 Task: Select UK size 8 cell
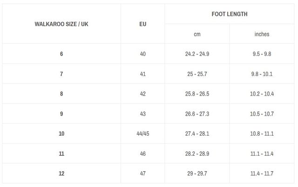(x=61, y=94)
